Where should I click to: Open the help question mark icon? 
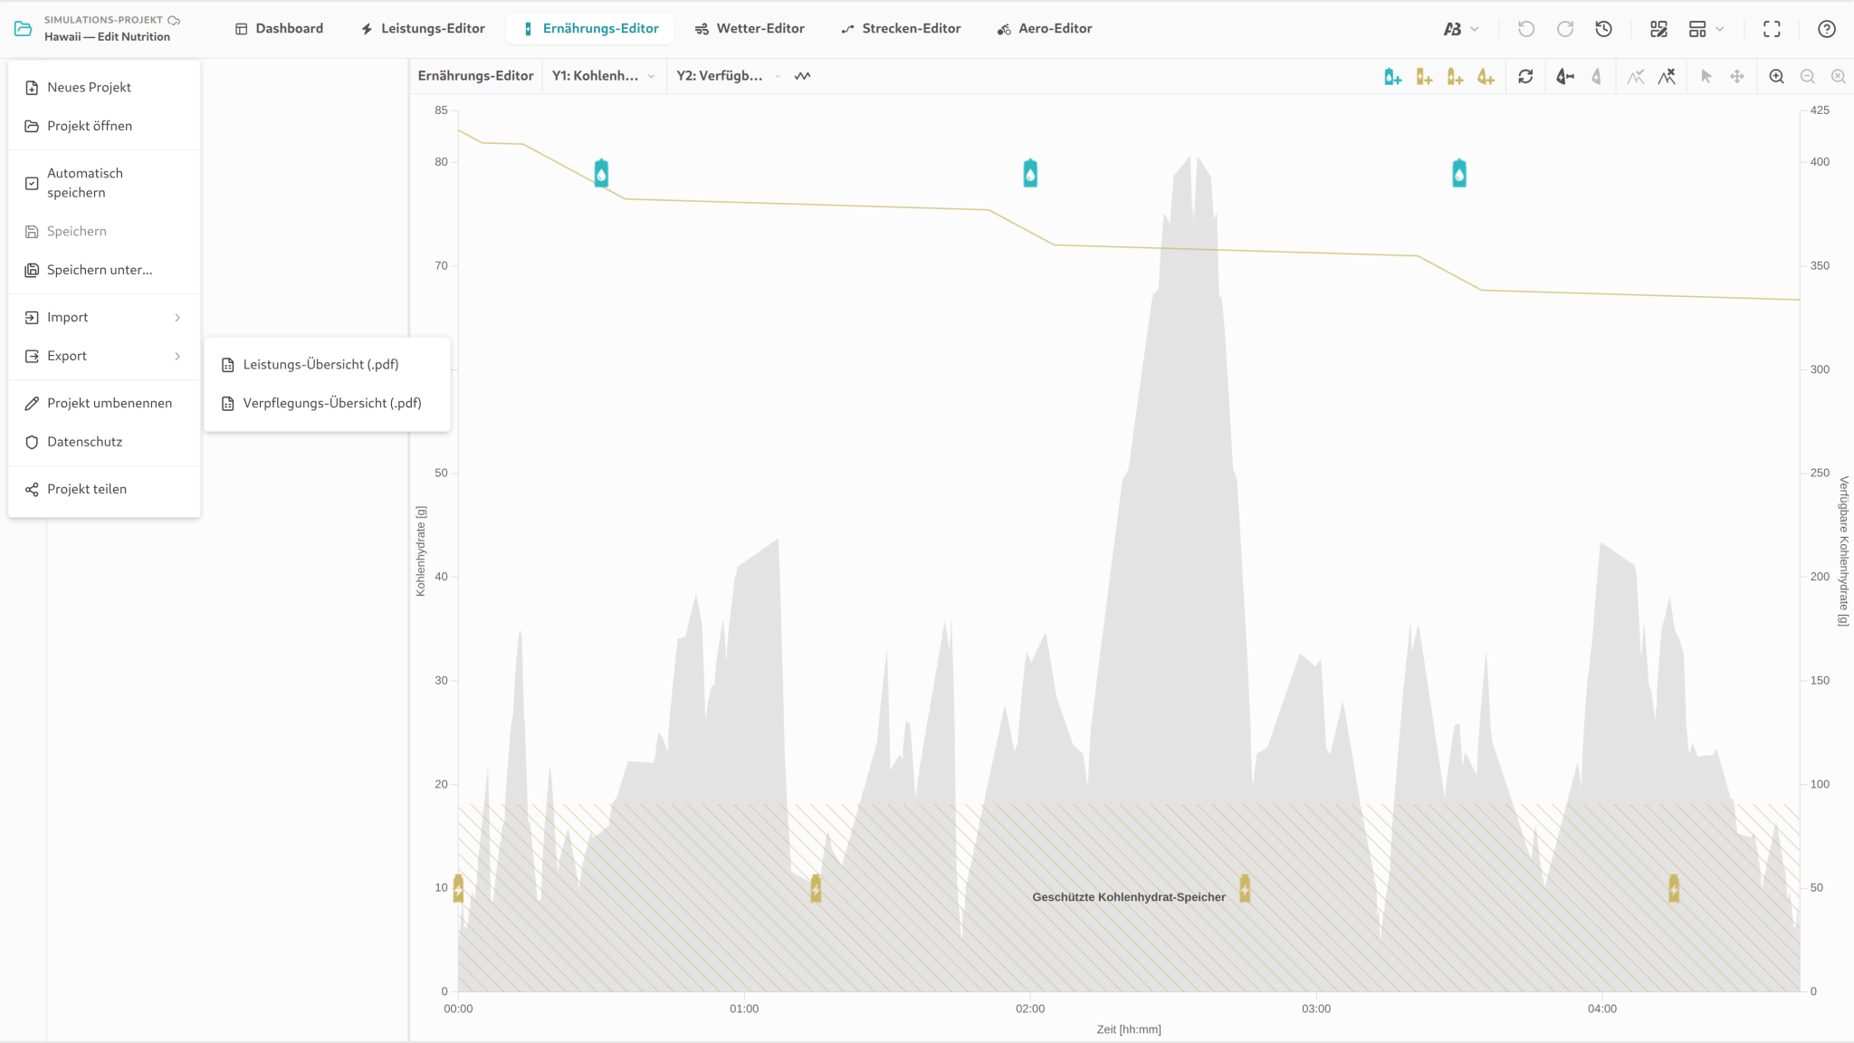pyautogui.click(x=1827, y=29)
